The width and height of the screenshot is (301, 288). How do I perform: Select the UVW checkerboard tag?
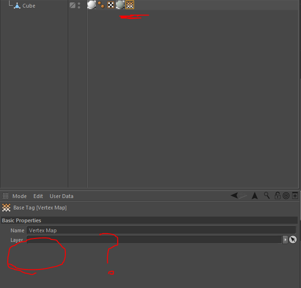coord(111,5)
